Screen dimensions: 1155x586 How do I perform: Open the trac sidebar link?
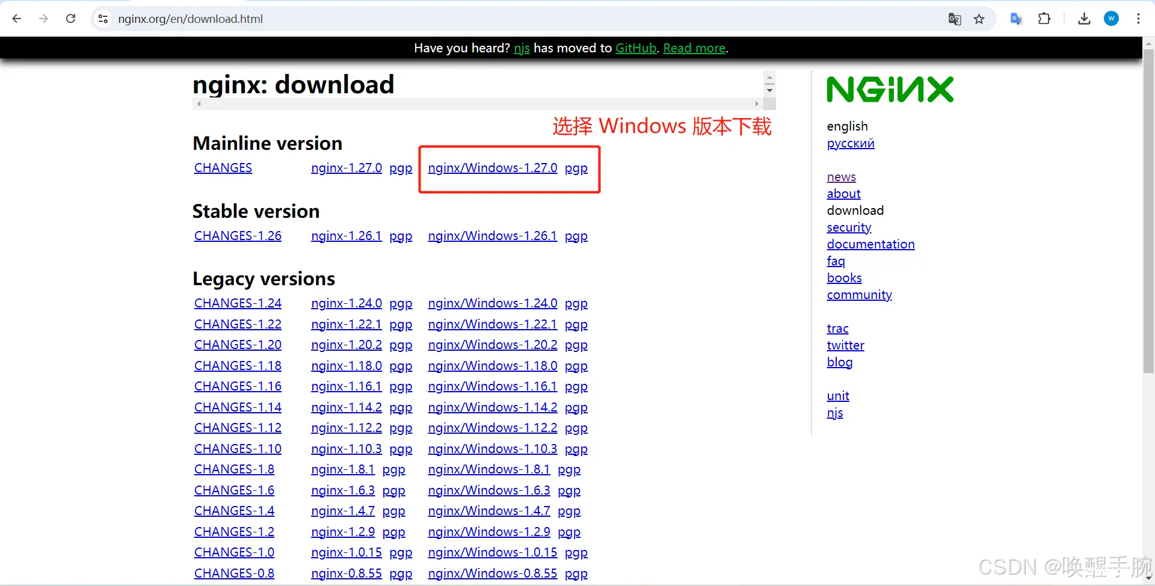[x=837, y=328]
